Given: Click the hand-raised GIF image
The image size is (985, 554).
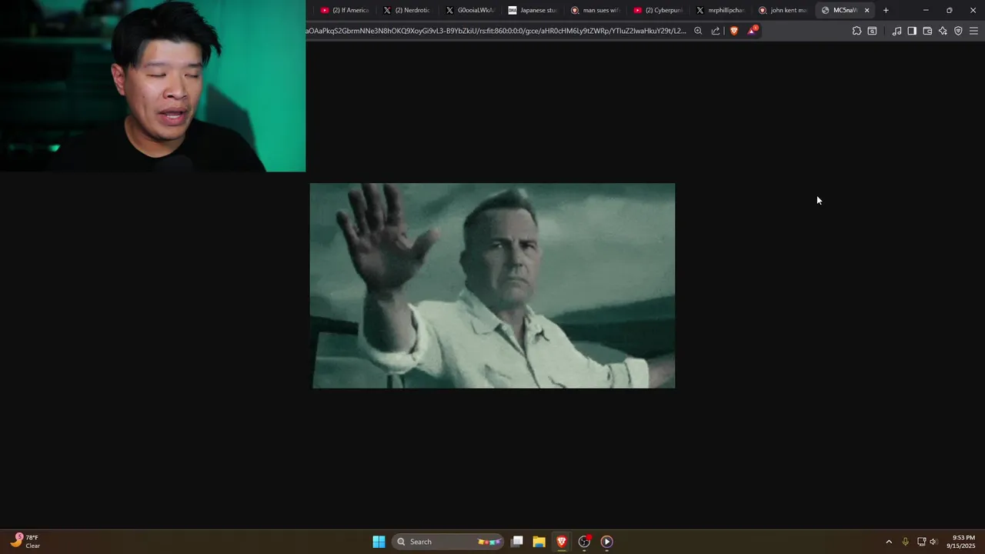Looking at the screenshot, I should coord(492,285).
